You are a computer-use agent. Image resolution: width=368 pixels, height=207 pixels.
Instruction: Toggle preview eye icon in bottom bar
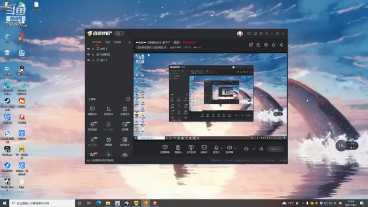254,149
